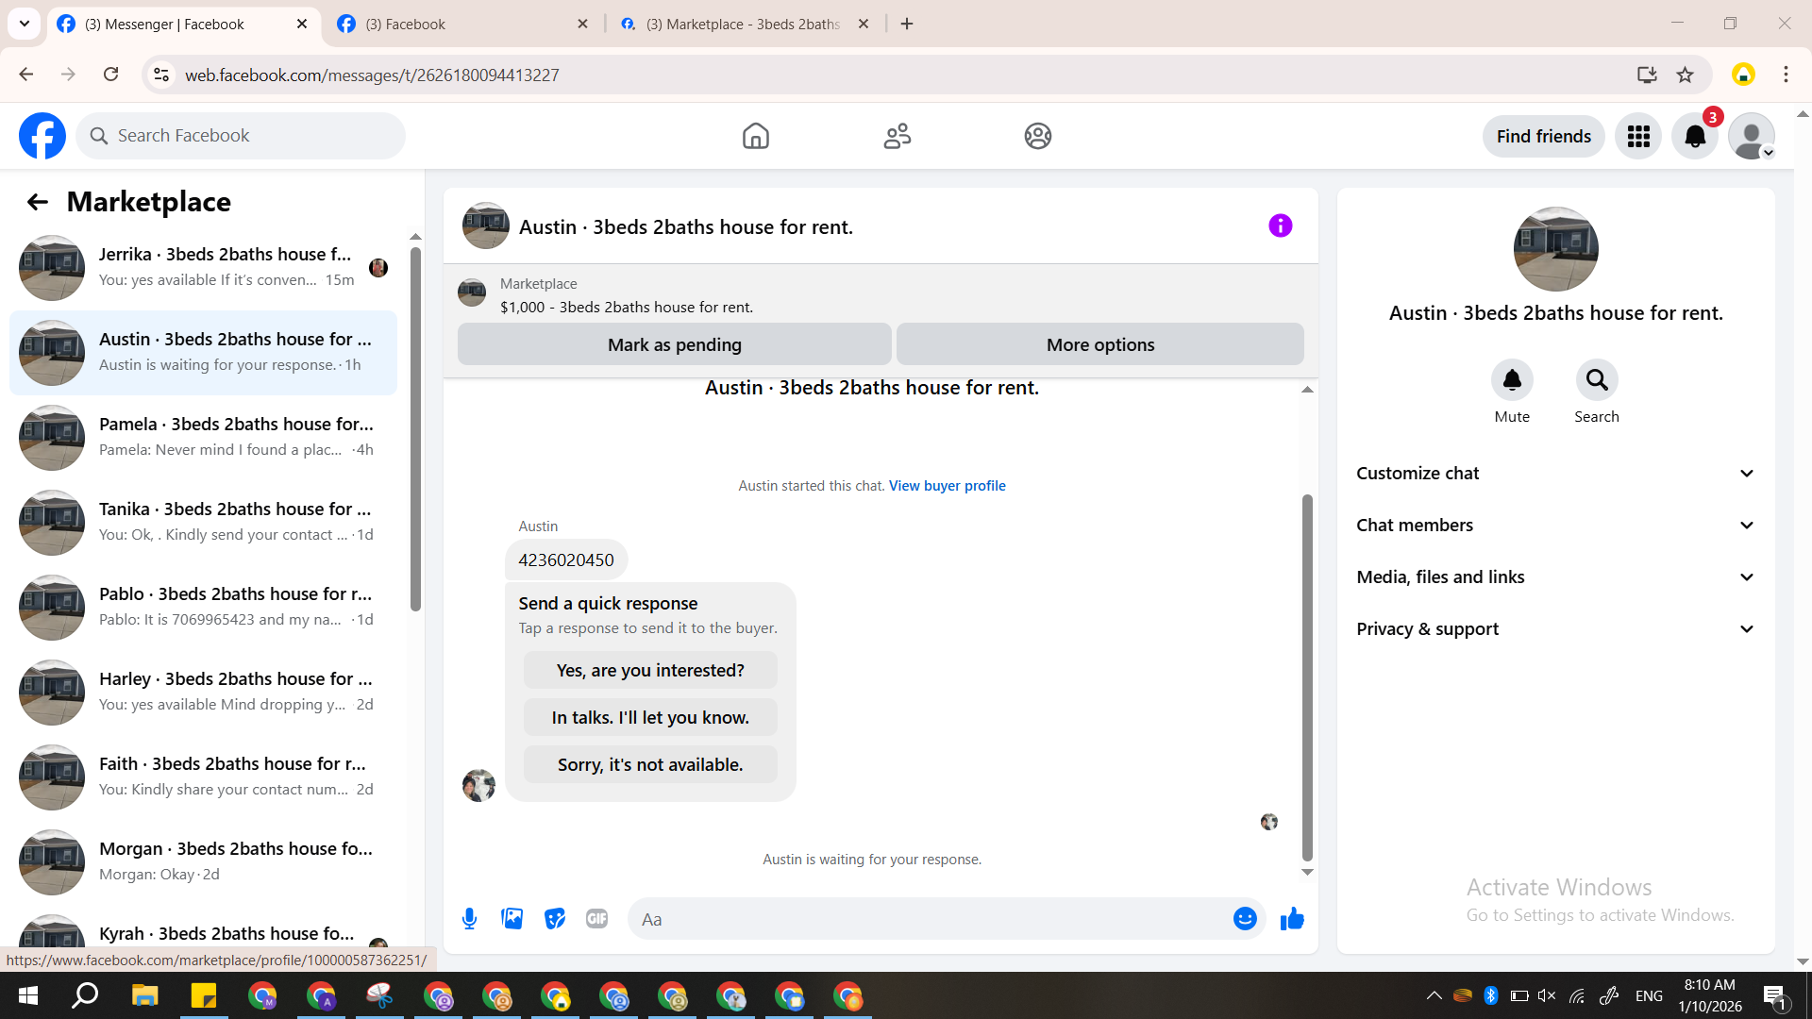Expand the Chat members section
Screen dimensions: 1812x1019
click(x=1555, y=526)
